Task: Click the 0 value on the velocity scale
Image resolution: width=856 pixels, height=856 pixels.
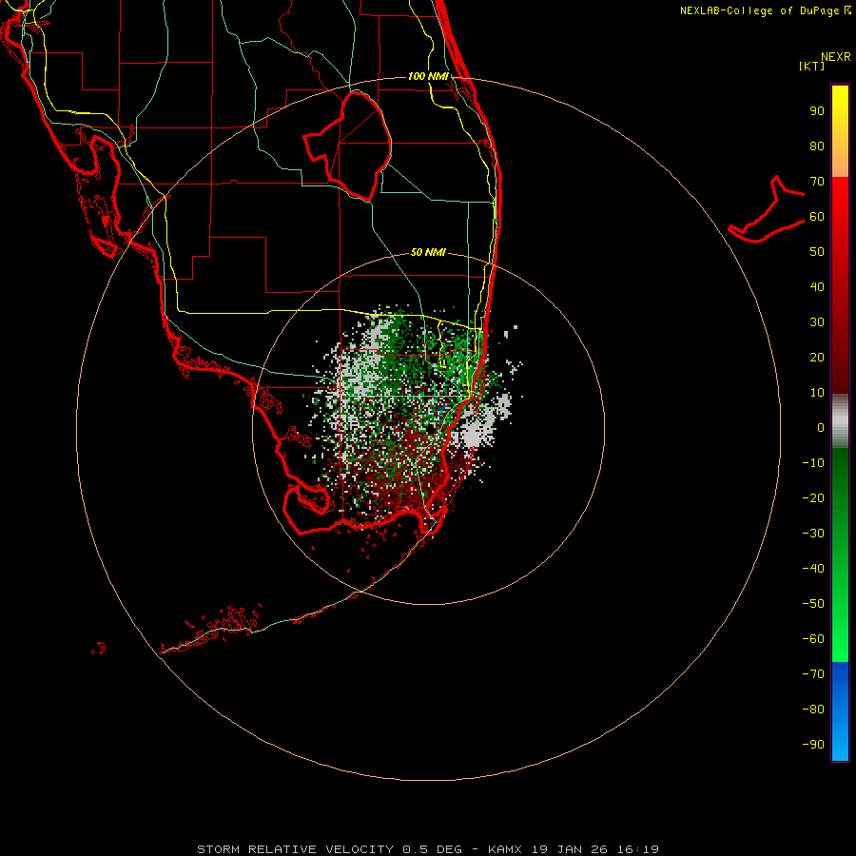Action: point(821,427)
